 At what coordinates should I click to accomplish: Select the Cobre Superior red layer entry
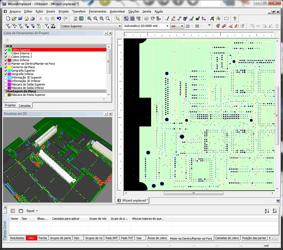21,50
